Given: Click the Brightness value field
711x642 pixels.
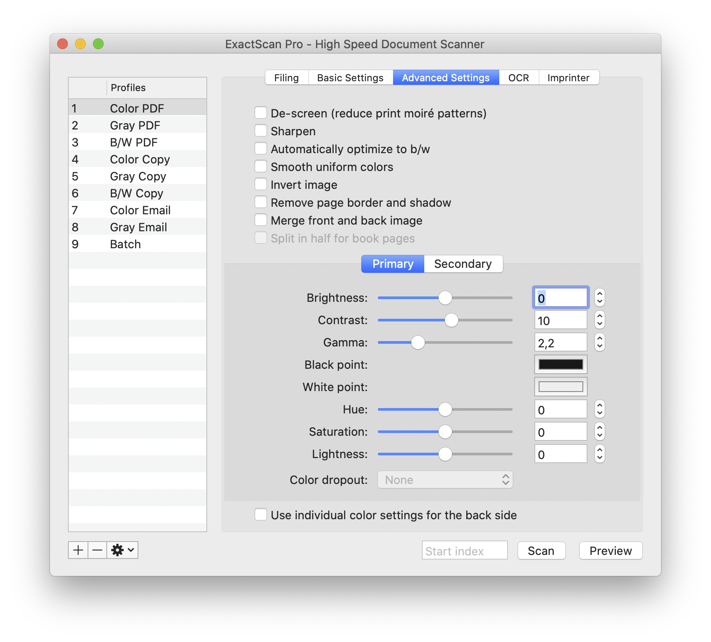Looking at the screenshot, I should pos(561,297).
